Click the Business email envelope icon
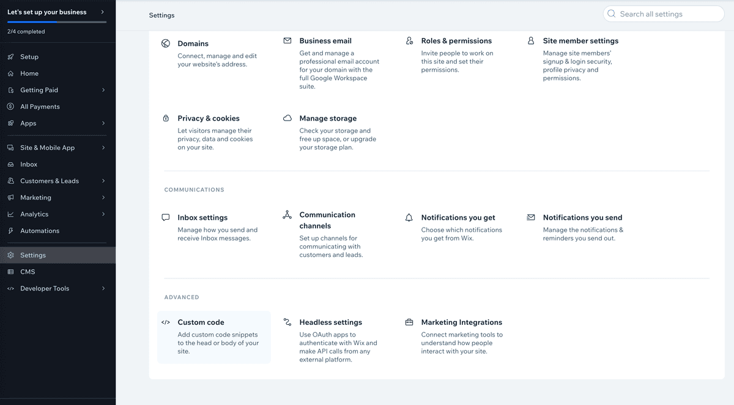The height and width of the screenshot is (405, 734). [287, 41]
